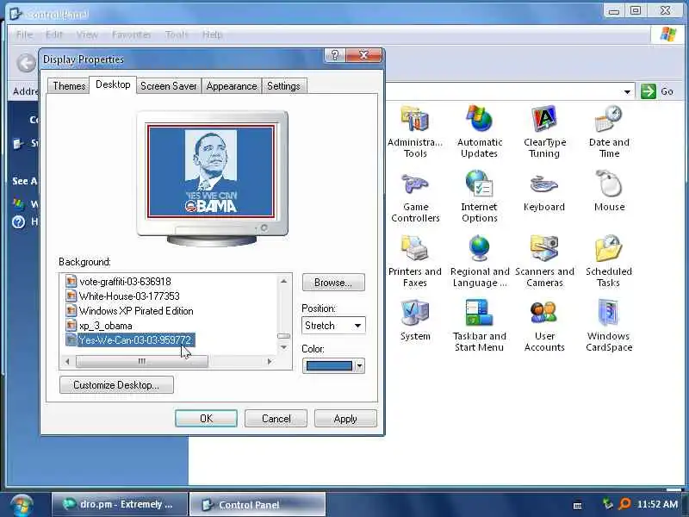
Task: Click the wallpaper preview monitor
Action: (x=212, y=178)
